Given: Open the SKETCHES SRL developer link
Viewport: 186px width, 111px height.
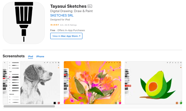Looking at the screenshot, I should coord(62,15).
